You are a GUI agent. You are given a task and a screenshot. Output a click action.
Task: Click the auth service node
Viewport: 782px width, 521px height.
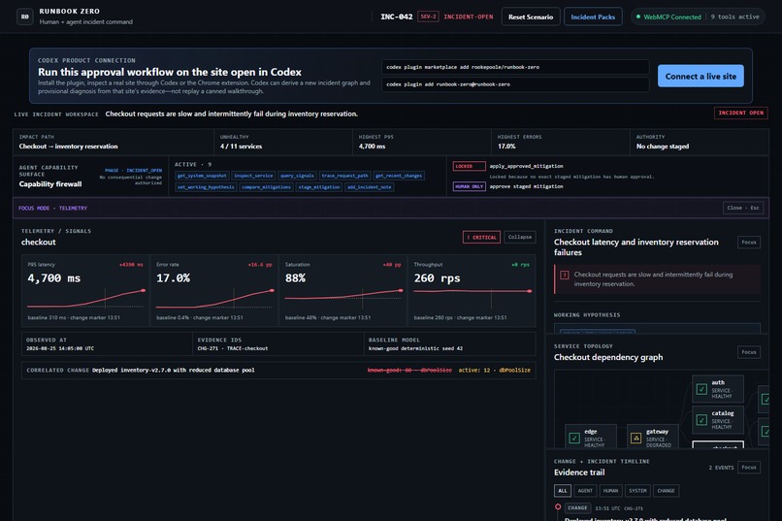718,389
